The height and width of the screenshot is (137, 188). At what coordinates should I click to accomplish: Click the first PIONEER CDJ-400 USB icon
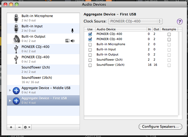16,49
